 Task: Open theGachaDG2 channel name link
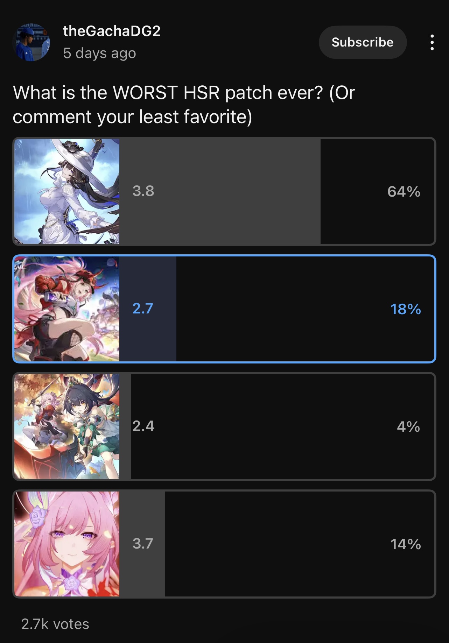tap(112, 31)
